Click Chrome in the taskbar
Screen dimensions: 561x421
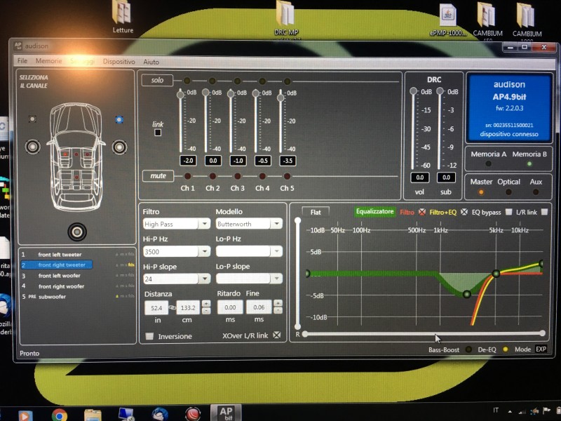[x=60, y=415]
